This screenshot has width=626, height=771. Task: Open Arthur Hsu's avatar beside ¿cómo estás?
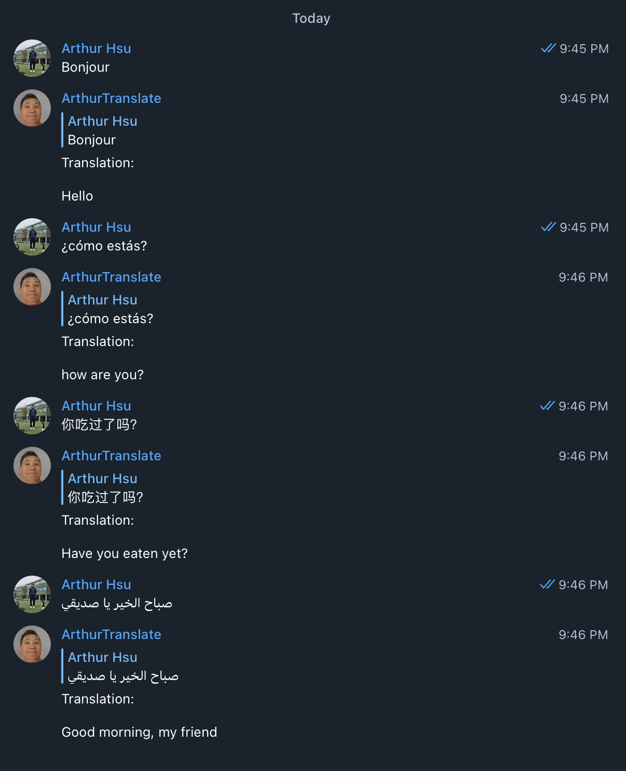click(32, 237)
